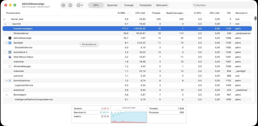The height and width of the screenshot is (126, 258).
Task: Click the stop process (X) toolbar icon
Action: pyautogui.click(x=63, y=5)
